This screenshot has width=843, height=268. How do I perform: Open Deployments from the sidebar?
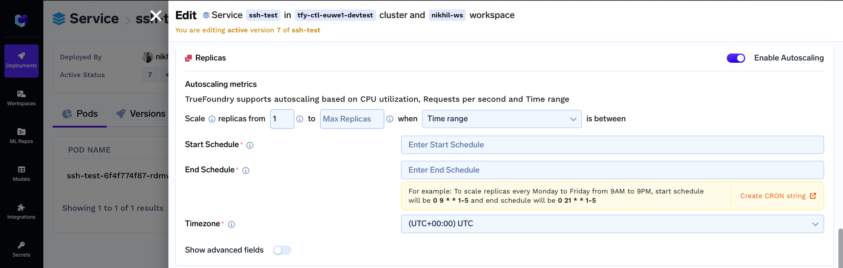pyautogui.click(x=21, y=61)
